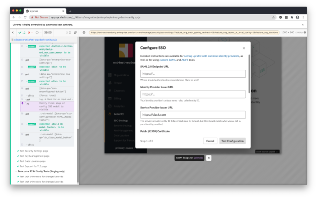
Task: Click the enterprise org logo image
Action: pyautogui.click(x=126, y=50)
